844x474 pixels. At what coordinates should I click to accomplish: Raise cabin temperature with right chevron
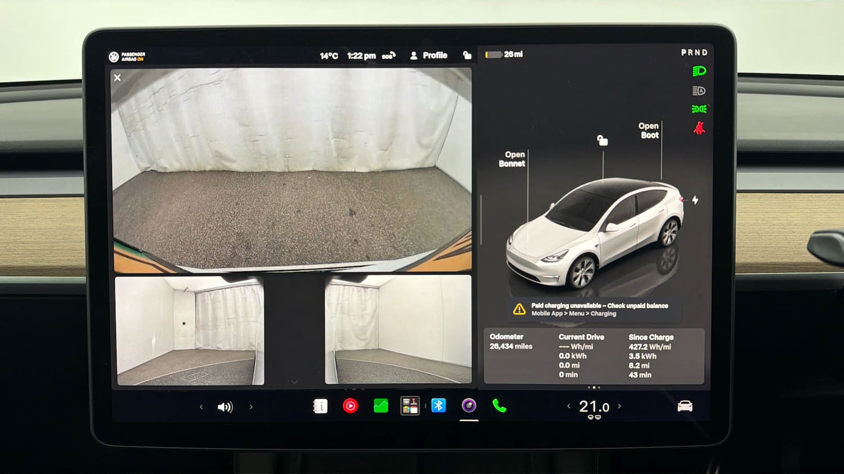tap(619, 406)
